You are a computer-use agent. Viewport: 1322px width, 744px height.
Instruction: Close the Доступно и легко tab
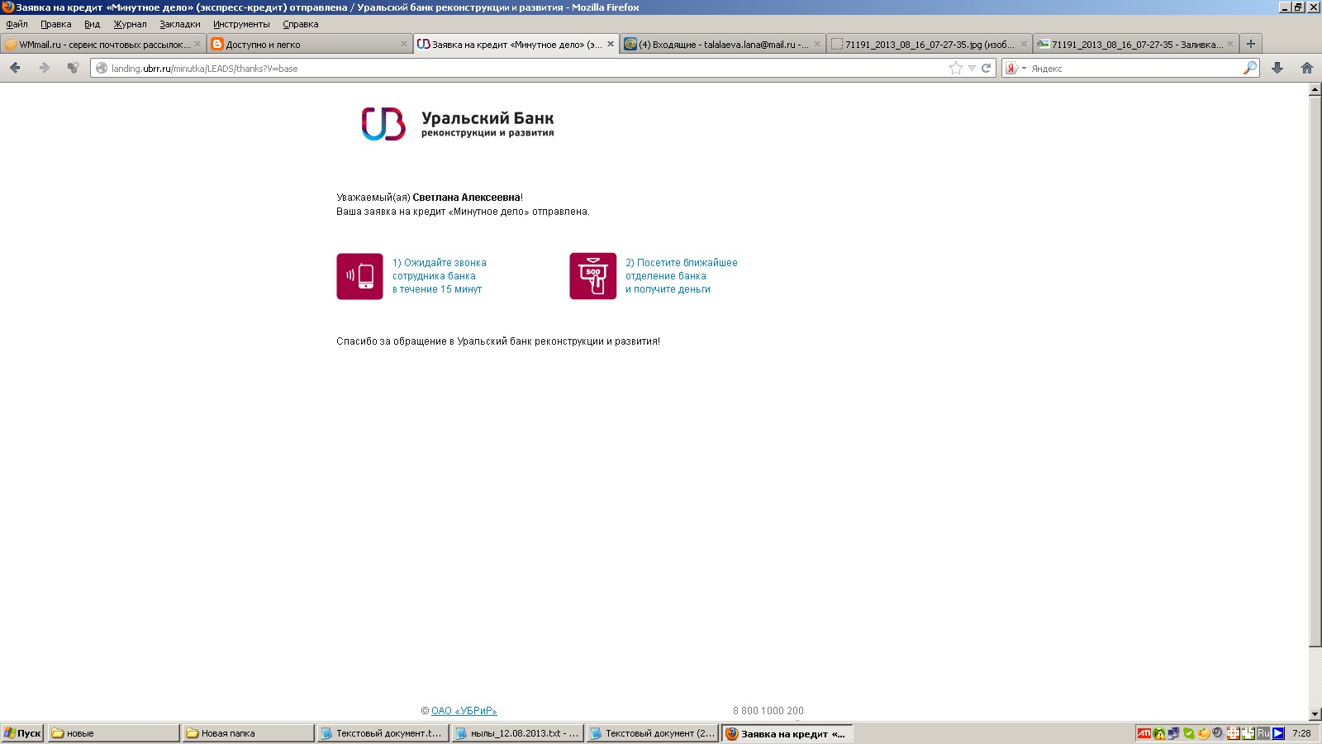404,45
